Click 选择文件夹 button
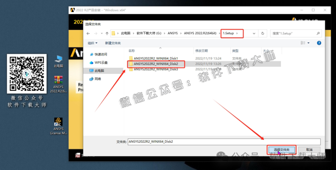336x170 pixels. coord(281,150)
